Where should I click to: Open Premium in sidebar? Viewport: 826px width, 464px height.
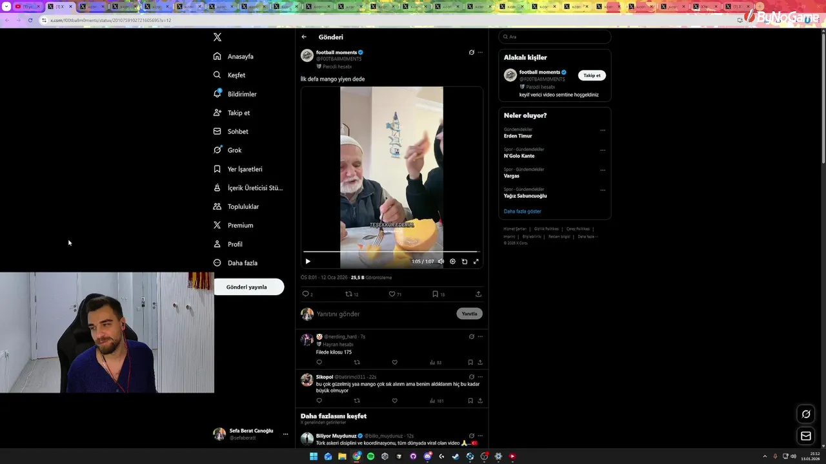pyautogui.click(x=233, y=225)
